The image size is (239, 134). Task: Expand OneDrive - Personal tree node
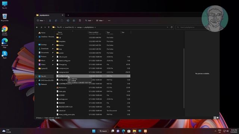pyautogui.click(x=37, y=37)
